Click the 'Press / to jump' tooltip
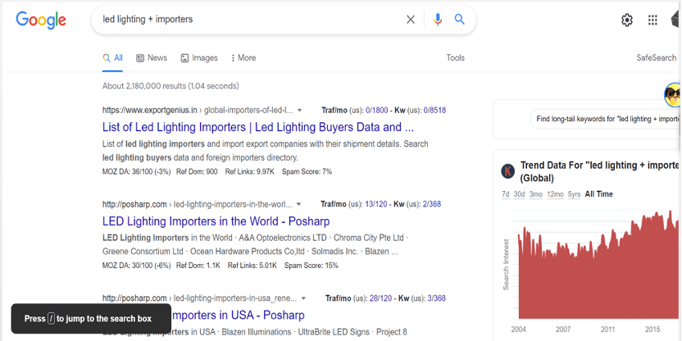This screenshot has height=341, width=682. click(91, 319)
